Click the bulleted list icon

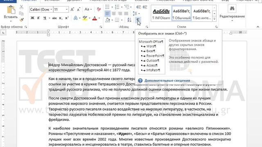[107, 7]
